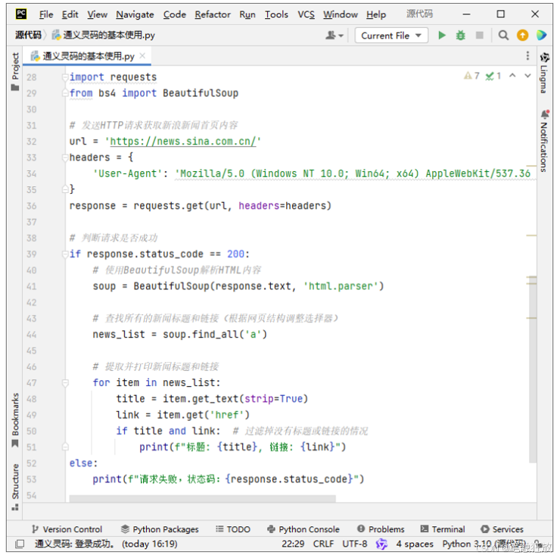Screen dimensions: 560x558
Task: Go to previous highlighted error arrow
Action: point(512,76)
